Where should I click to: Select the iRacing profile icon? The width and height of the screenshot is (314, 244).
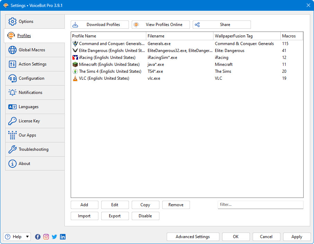coord(75,58)
